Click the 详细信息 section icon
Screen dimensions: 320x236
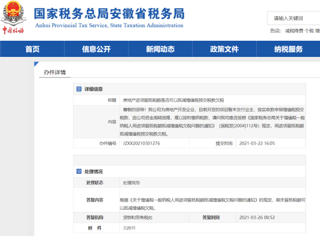coord(79,89)
